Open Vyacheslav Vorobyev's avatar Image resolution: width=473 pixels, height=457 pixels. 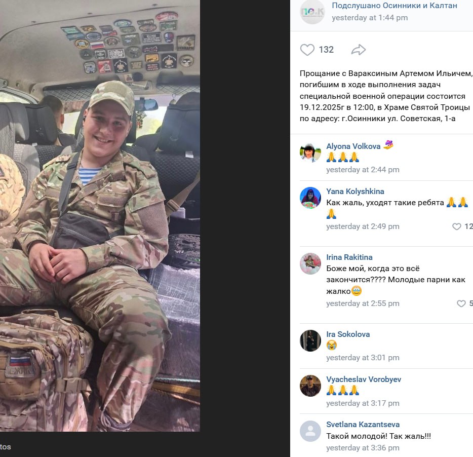pyautogui.click(x=310, y=386)
